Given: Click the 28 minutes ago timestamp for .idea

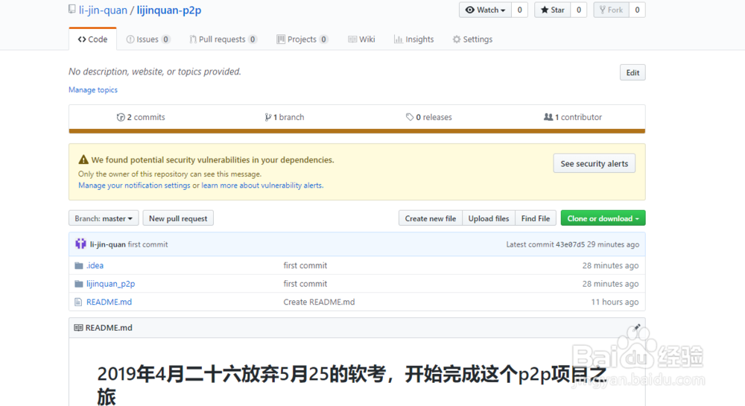Looking at the screenshot, I should [611, 265].
